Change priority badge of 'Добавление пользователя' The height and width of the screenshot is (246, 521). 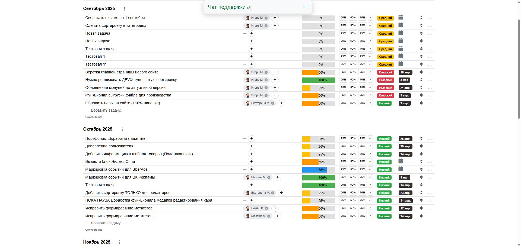tap(384, 146)
